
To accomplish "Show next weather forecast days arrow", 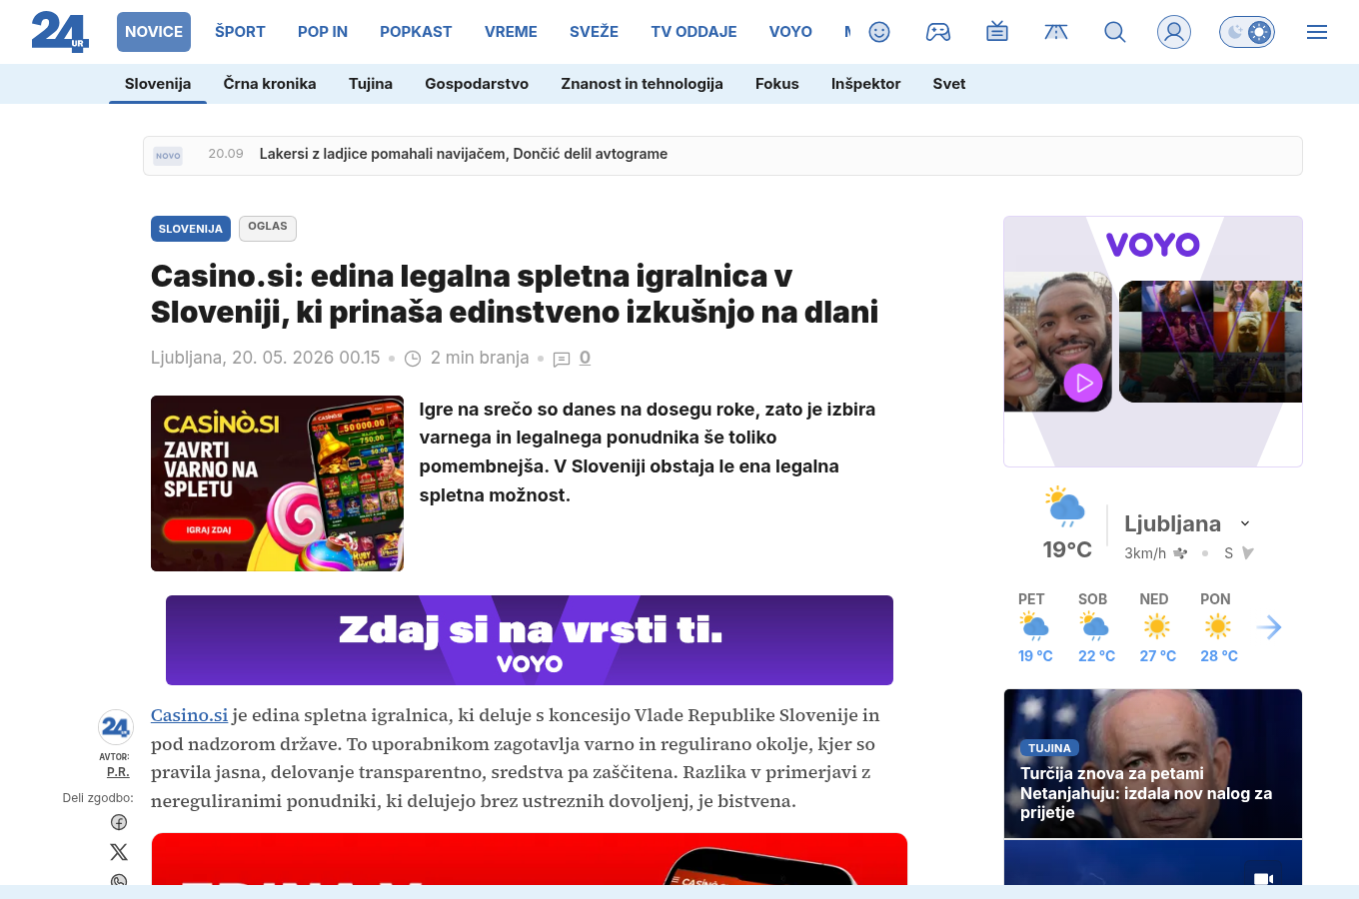I will [1269, 627].
